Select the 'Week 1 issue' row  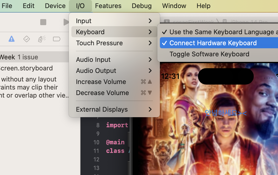34,57
